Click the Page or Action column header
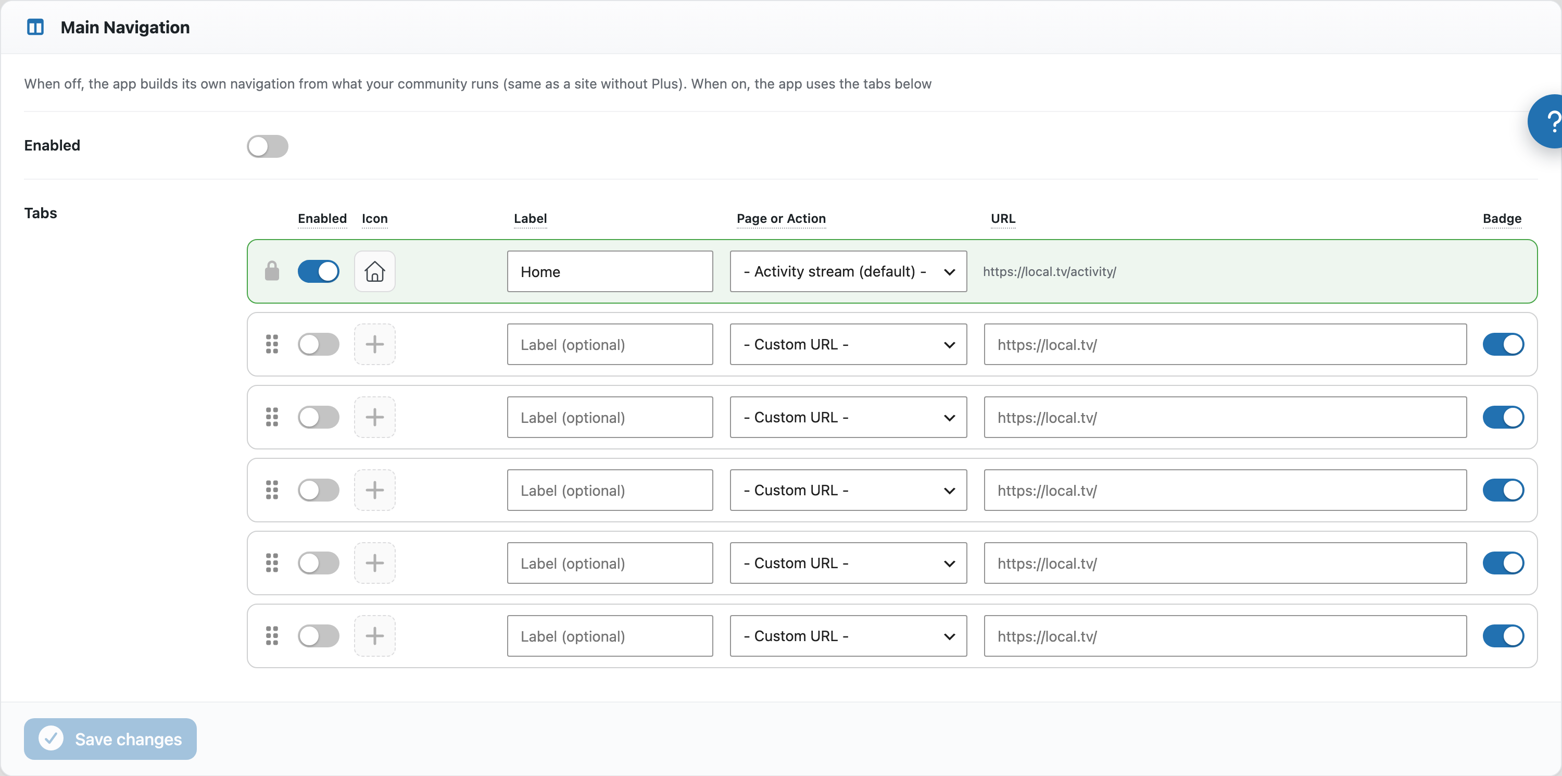The width and height of the screenshot is (1562, 776). [781, 218]
